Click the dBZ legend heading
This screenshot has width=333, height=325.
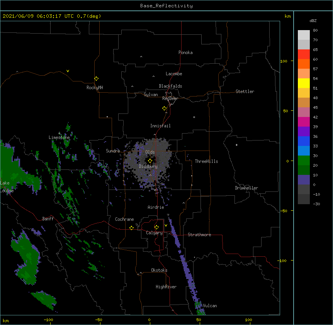click(313, 21)
